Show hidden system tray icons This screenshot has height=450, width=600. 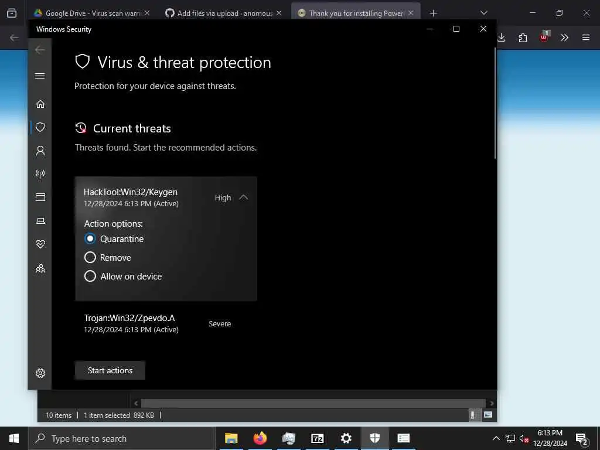(x=496, y=438)
